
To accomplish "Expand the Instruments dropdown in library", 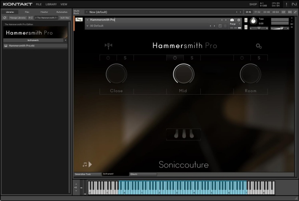I will click(x=65, y=40).
